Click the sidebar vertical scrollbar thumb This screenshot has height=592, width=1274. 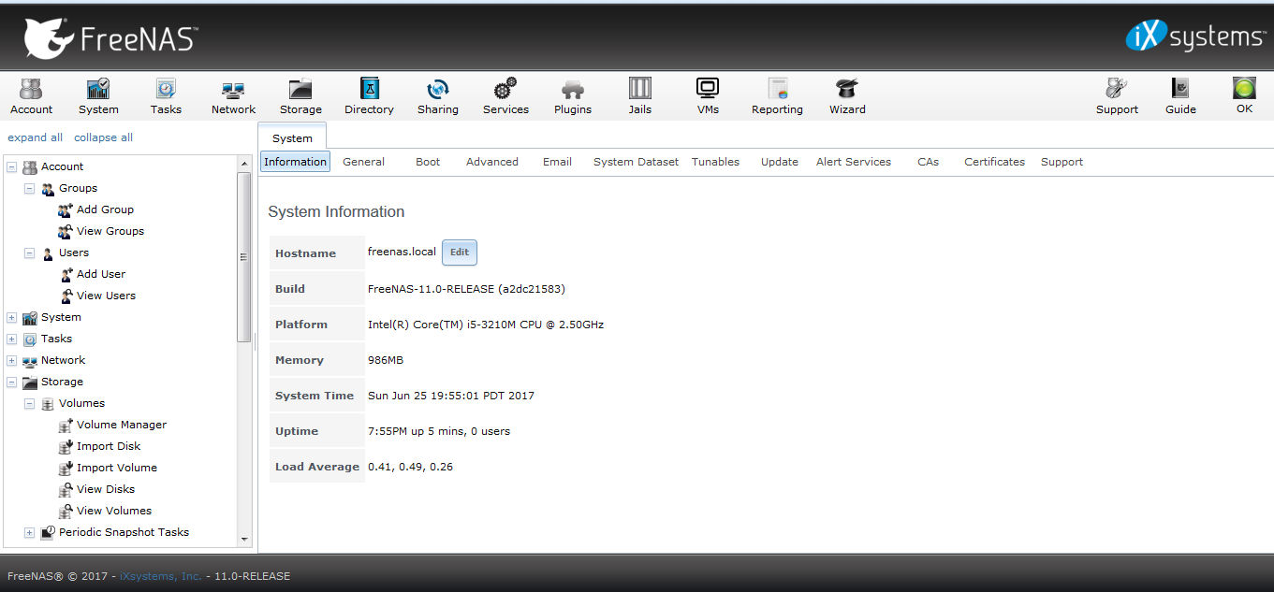(245, 257)
